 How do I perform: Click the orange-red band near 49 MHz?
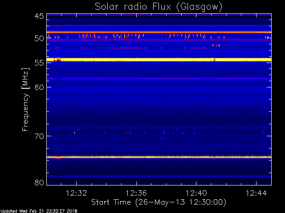159,32
